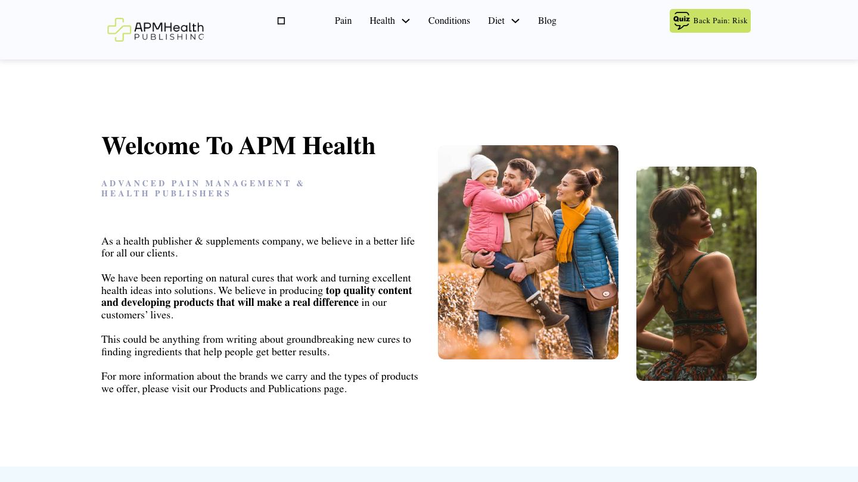
Task: Collapse the Health navigation submenu
Action: (x=406, y=21)
